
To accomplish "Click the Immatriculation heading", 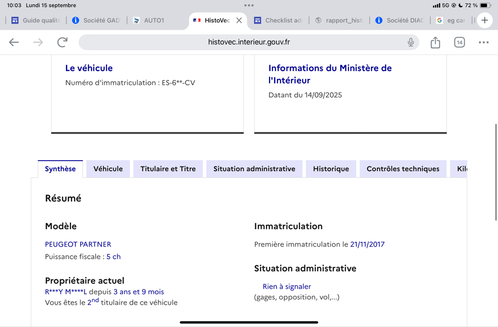I will pos(288,226).
